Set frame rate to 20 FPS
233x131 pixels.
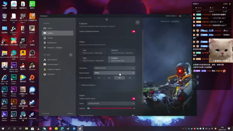click(109, 78)
